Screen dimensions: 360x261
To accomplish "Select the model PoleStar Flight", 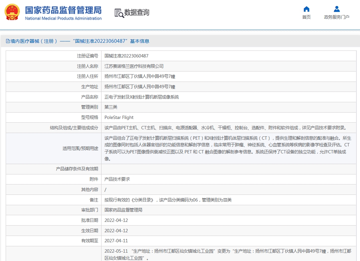I will [119, 117].
